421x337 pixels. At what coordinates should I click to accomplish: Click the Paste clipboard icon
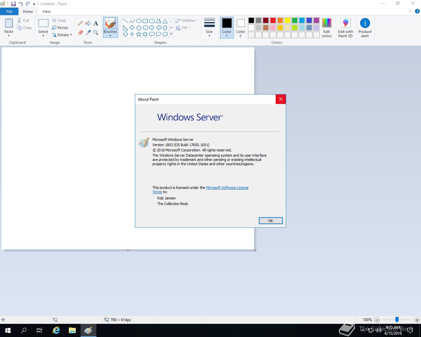point(9,23)
